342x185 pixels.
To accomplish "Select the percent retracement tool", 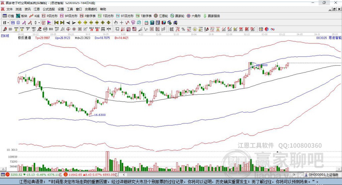I will pyautogui.click(x=183, y=29).
